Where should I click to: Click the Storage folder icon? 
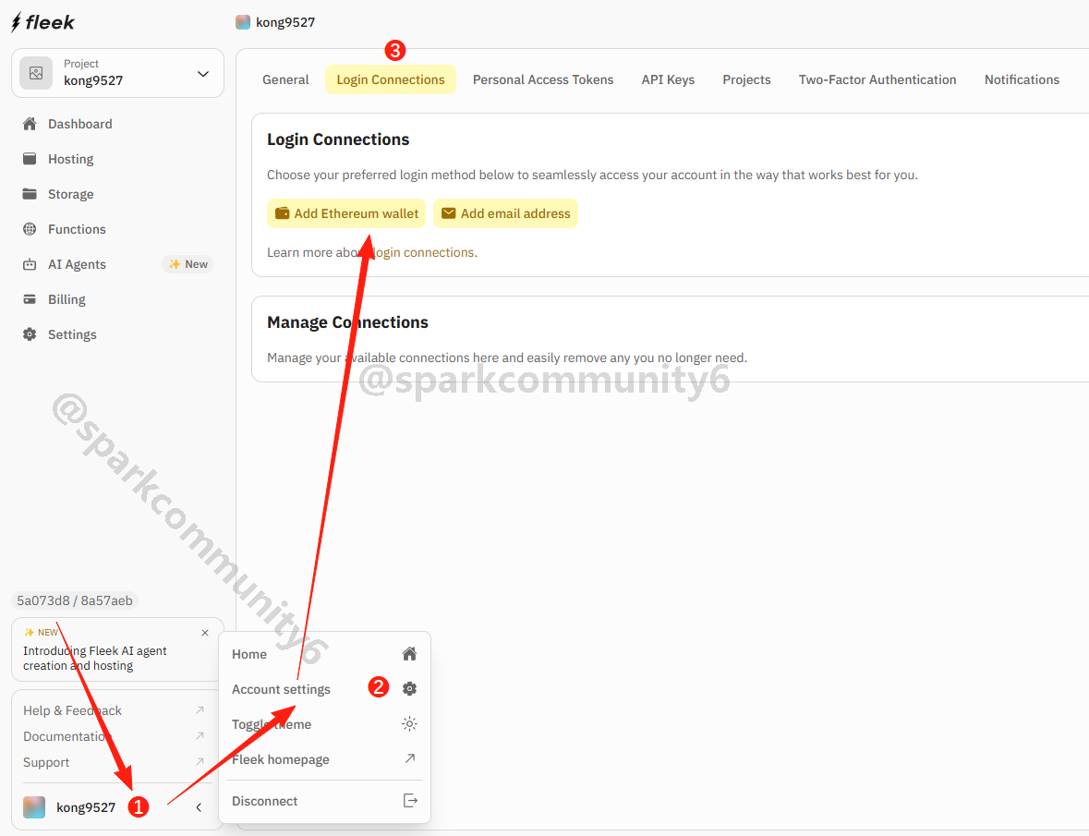click(x=30, y=194)
